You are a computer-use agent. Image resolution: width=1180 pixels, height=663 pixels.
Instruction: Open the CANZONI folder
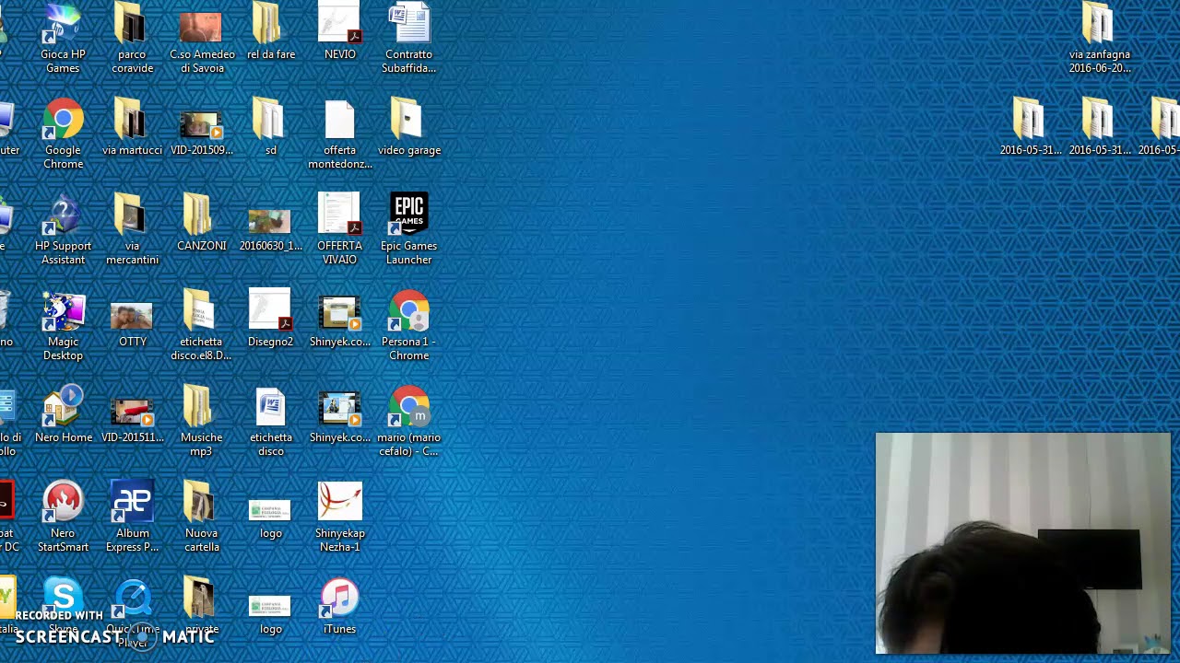click(202, 223)
